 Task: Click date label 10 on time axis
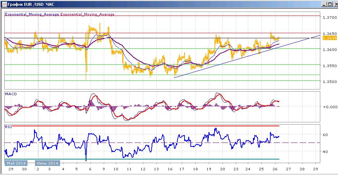(116, 169)
